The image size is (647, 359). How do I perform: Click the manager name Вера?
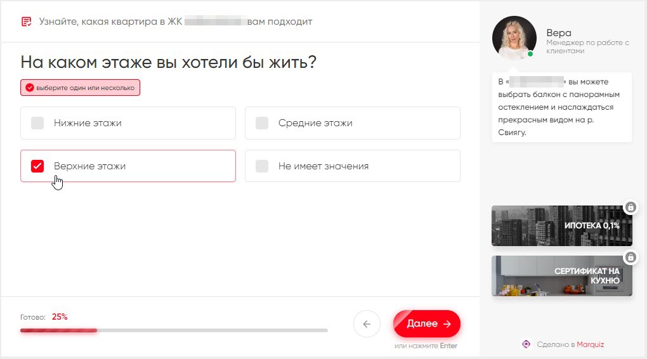(559, 33)
